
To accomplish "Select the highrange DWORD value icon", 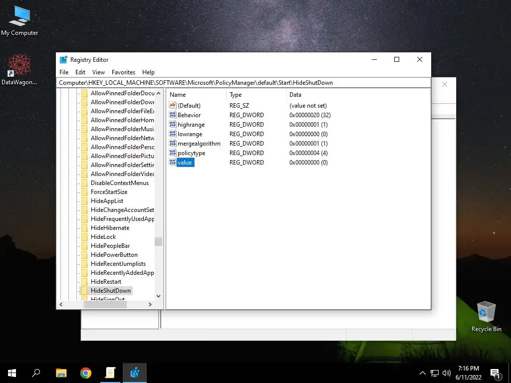I will (172, 124).
